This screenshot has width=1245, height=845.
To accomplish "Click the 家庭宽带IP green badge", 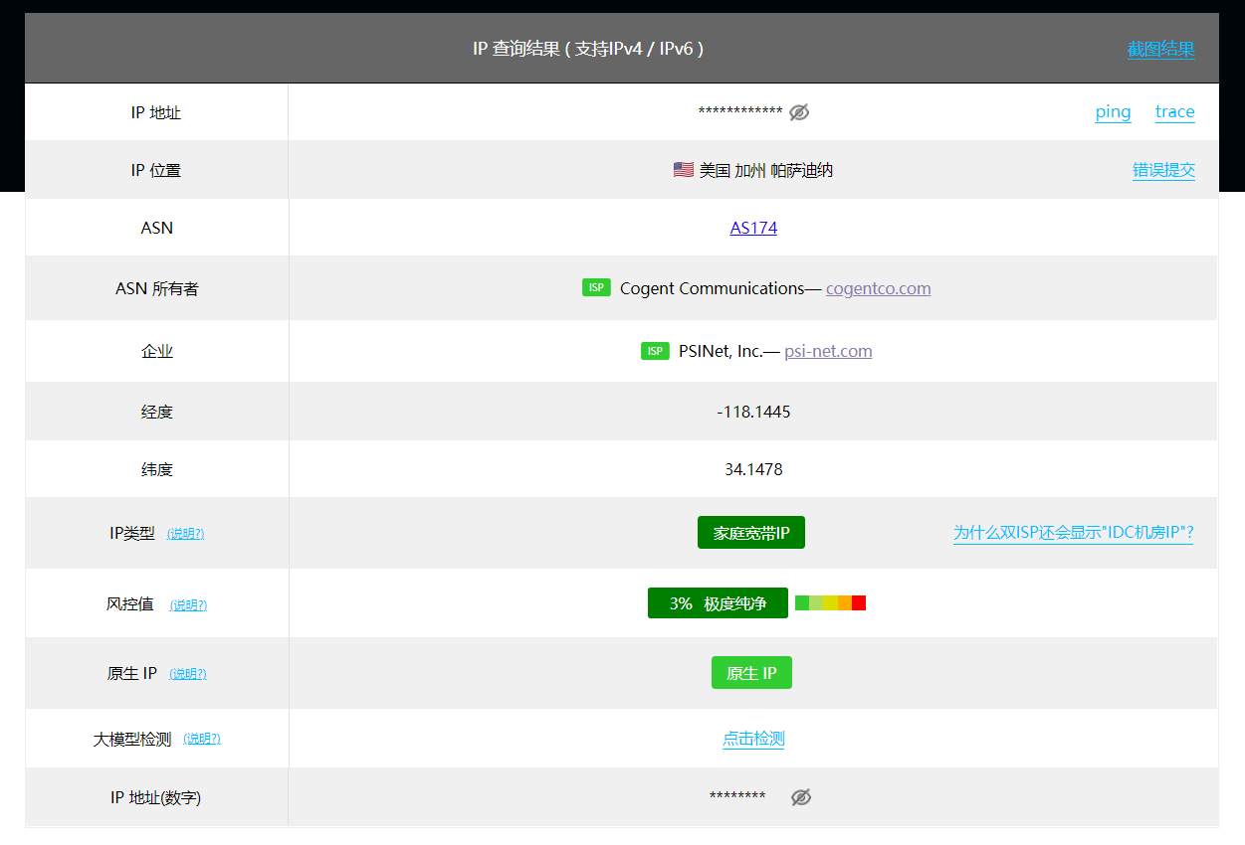I will pos(751,533).
